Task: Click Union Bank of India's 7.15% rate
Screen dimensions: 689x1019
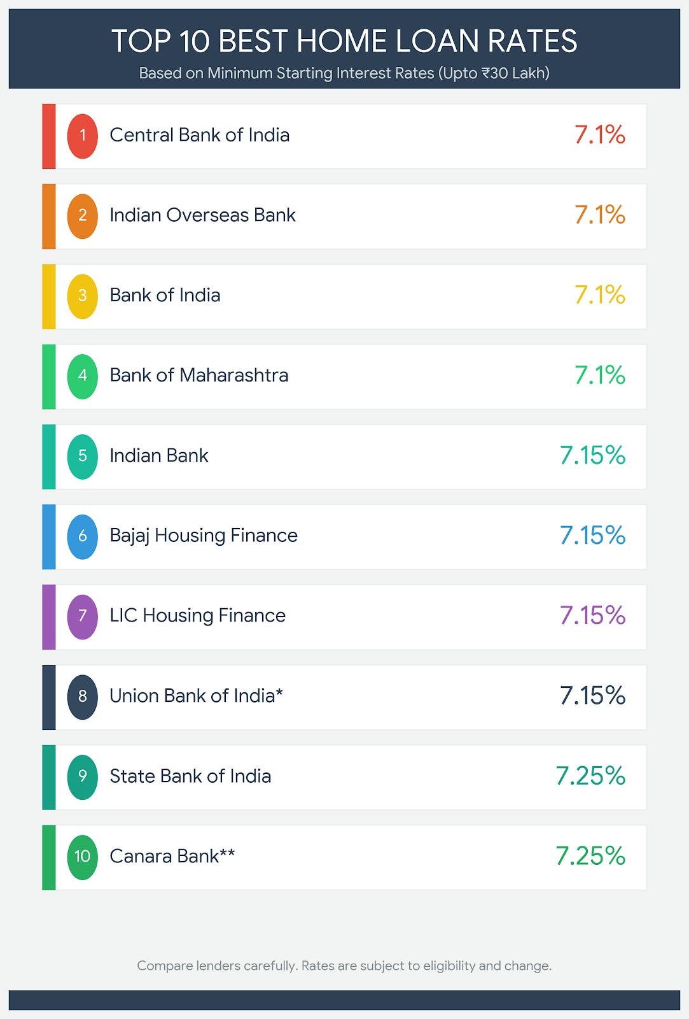Action: coord(592,696)
